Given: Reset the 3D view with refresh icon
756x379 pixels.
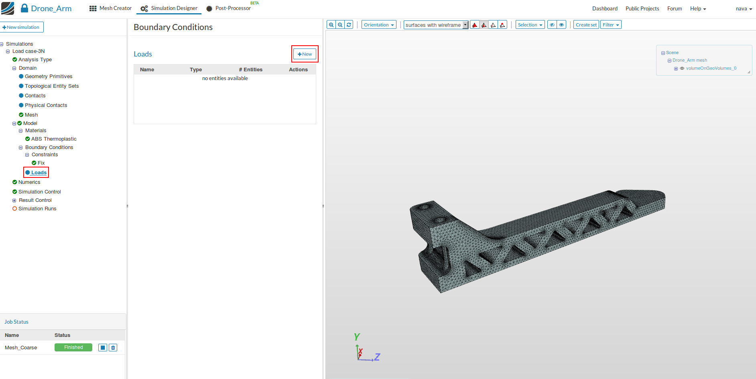Looking at the screenshot, I should coord(349,25).
